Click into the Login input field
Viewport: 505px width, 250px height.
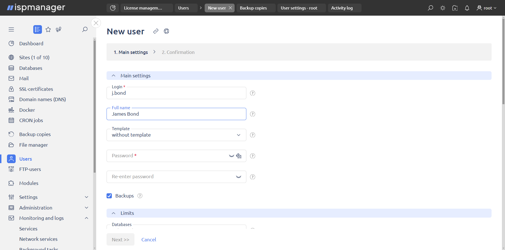(176, 93)
